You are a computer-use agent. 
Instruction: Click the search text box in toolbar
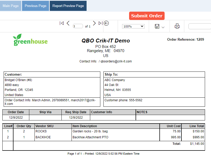(200, 26)
